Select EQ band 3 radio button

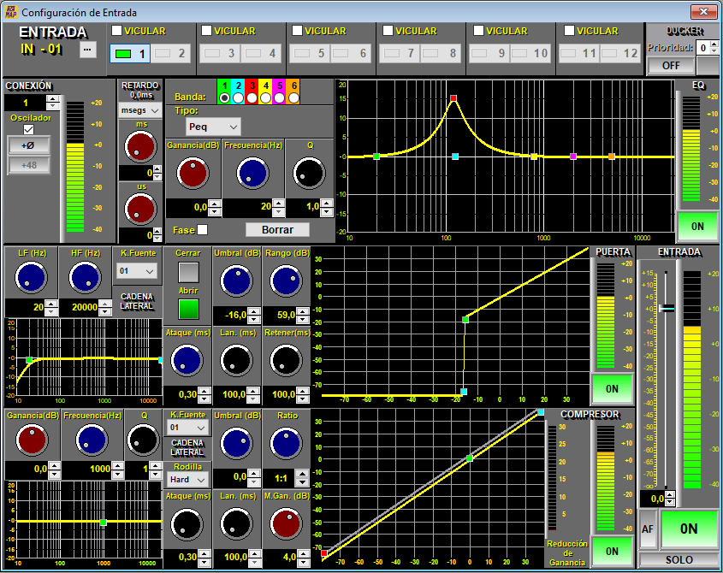point(252,98)
